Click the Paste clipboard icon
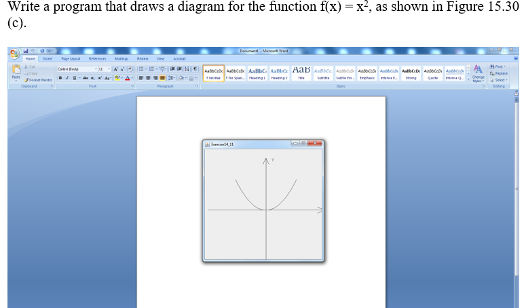Screen dimensions: 526x308 coord(16,69)
